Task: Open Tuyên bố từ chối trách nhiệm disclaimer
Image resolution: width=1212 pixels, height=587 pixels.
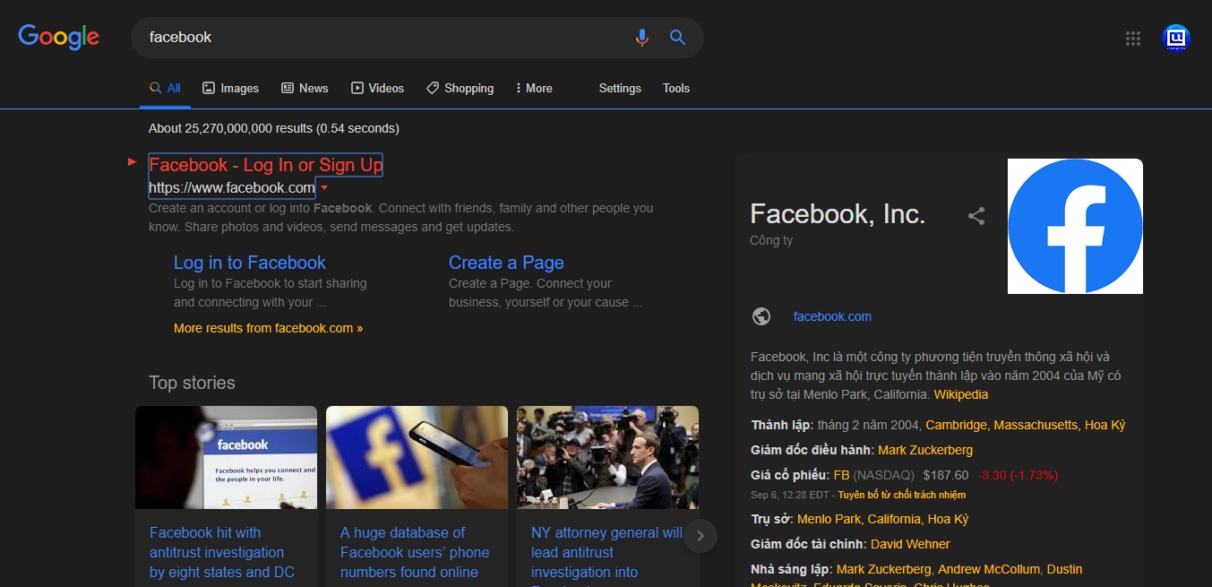Action: point(902,495)
